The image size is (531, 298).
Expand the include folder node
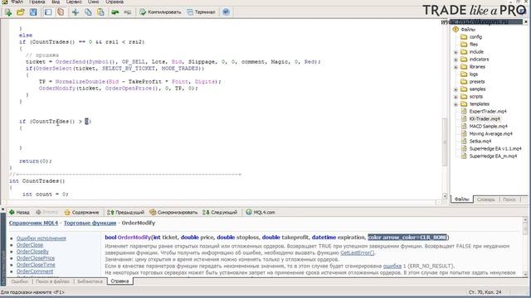pyautogui.click(x=455, y=52)
